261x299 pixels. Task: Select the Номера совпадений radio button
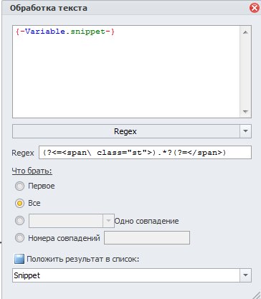[x=19, y=238]
